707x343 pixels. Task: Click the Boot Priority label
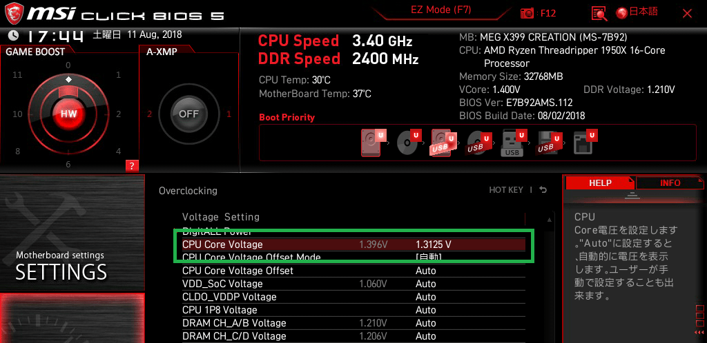pyautogui.click(x=287, y=117)
